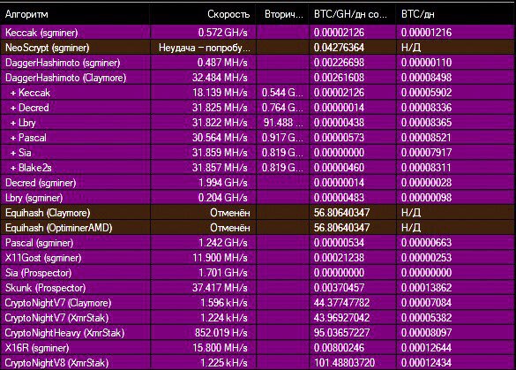Image resolution: width=516 pixels, height=370 pixels.
Task: Select the Lbry (sgminer) row
Action: pos(258,198)
